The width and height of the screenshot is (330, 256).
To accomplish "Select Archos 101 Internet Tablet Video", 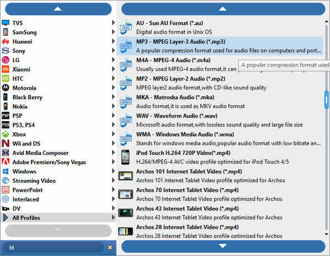I will coord(220,176).
